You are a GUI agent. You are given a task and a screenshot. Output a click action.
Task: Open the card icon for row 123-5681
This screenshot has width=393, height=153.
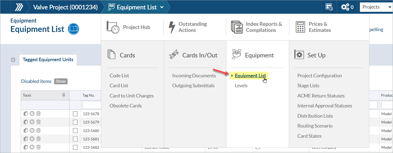(x=26, y=139)
